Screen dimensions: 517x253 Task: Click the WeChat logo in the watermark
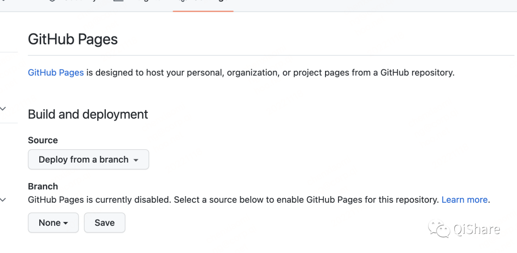point(439,229)
